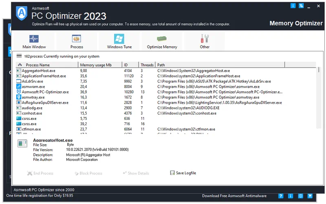The image size is (326, 204).
Task: Click Save Logfile button
Action: click(183, 173)
